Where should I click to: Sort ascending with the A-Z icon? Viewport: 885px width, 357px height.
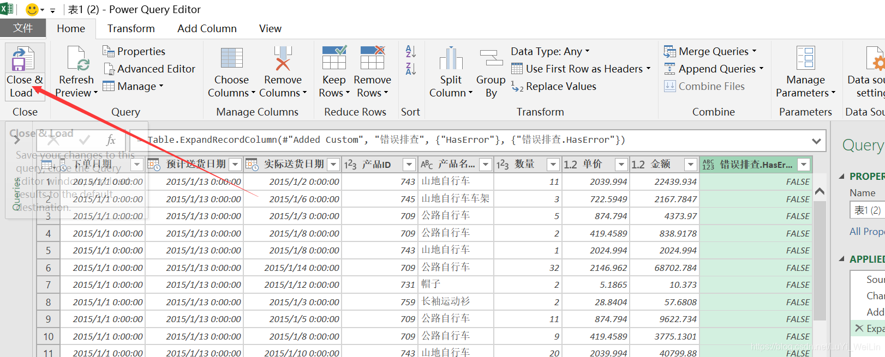[411, 51]
